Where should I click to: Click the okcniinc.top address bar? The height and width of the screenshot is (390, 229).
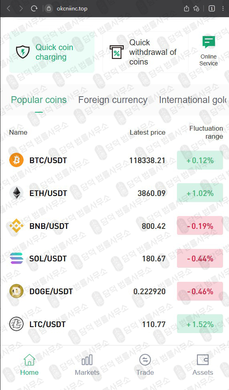(72, 8)
